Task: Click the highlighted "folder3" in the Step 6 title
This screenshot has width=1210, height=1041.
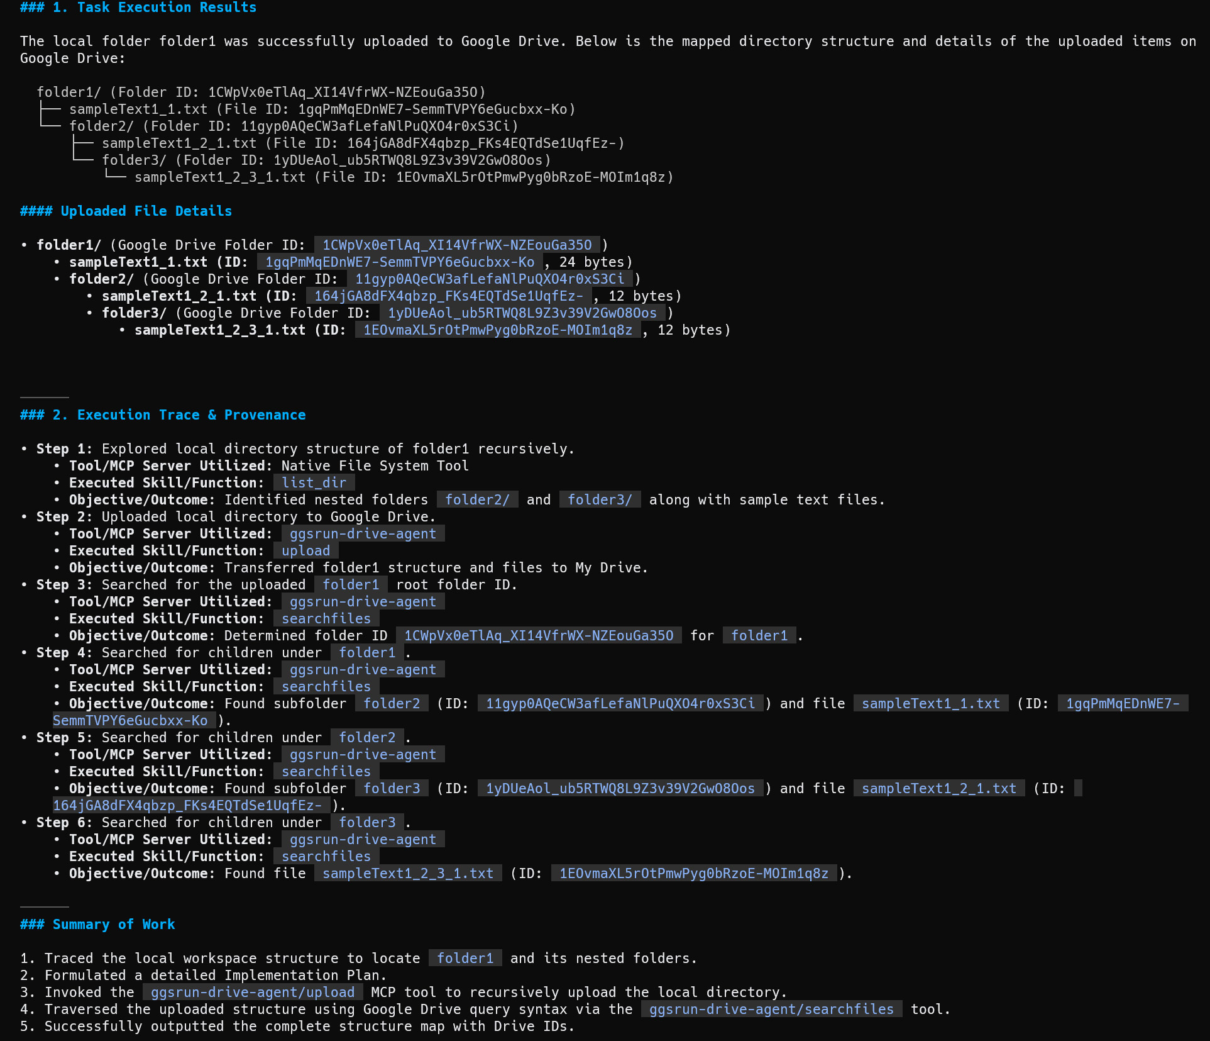Action: click(367, 823)
